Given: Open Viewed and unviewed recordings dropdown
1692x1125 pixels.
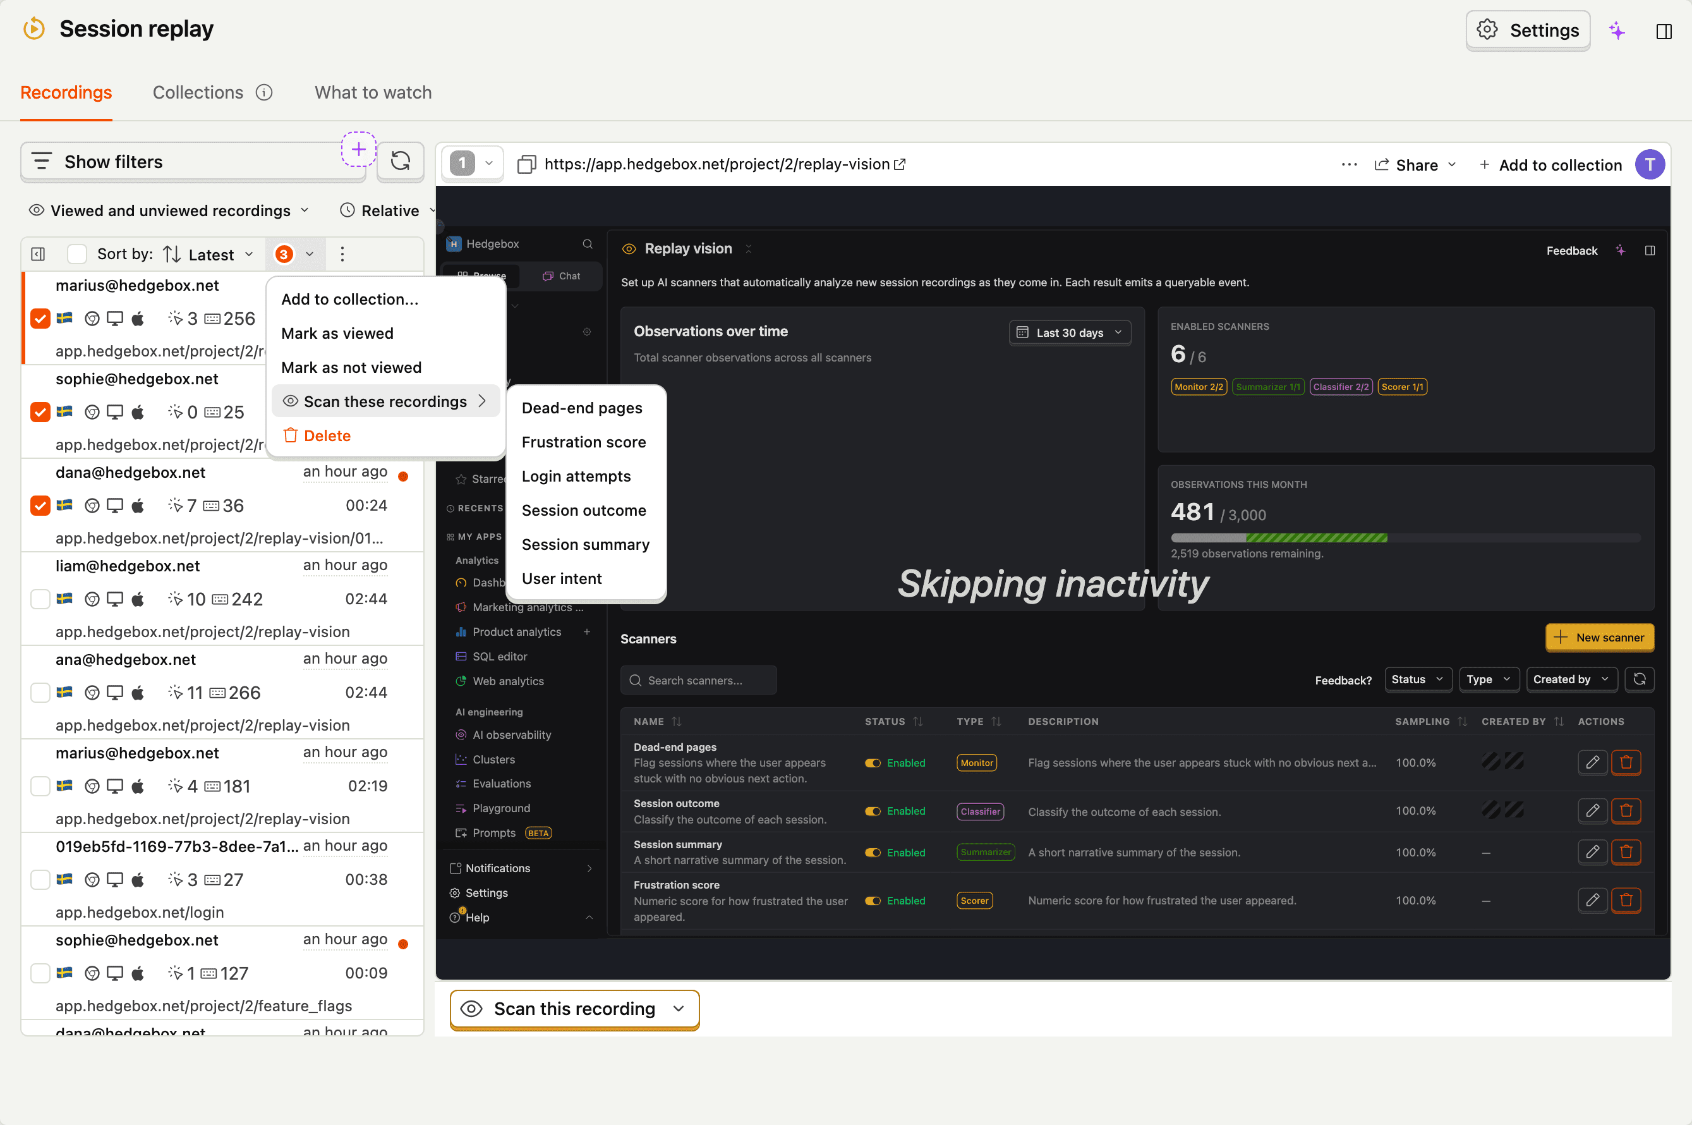Looking at the screenshot, I should pos(169,210).
